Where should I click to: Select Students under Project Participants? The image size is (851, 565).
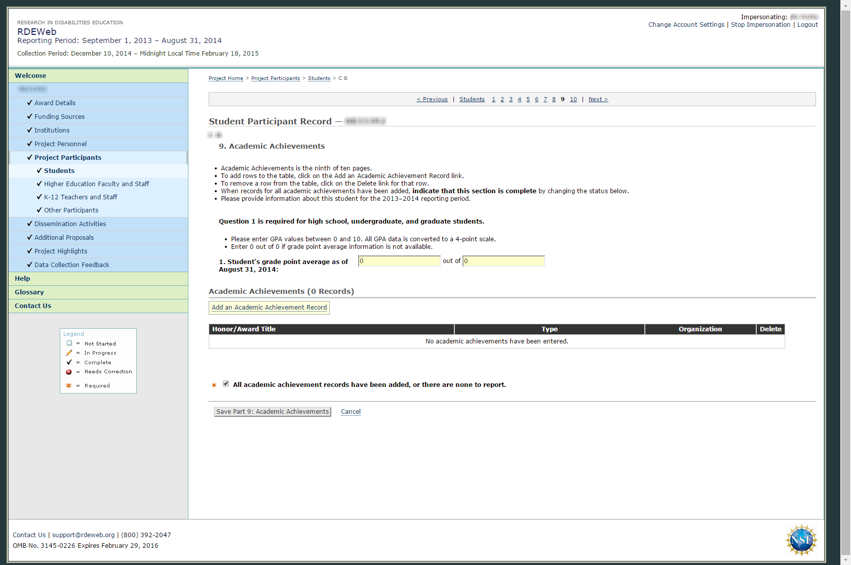pos(59,170)
